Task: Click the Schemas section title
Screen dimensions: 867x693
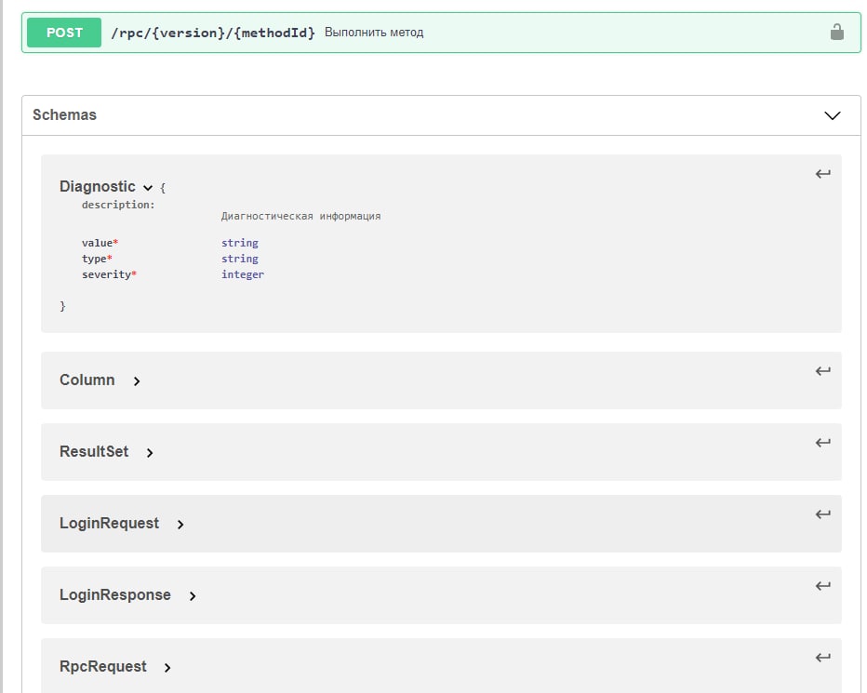Action: point(65,114)
